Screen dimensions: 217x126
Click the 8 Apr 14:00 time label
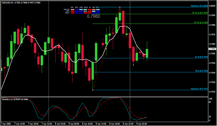pos(101,124)
